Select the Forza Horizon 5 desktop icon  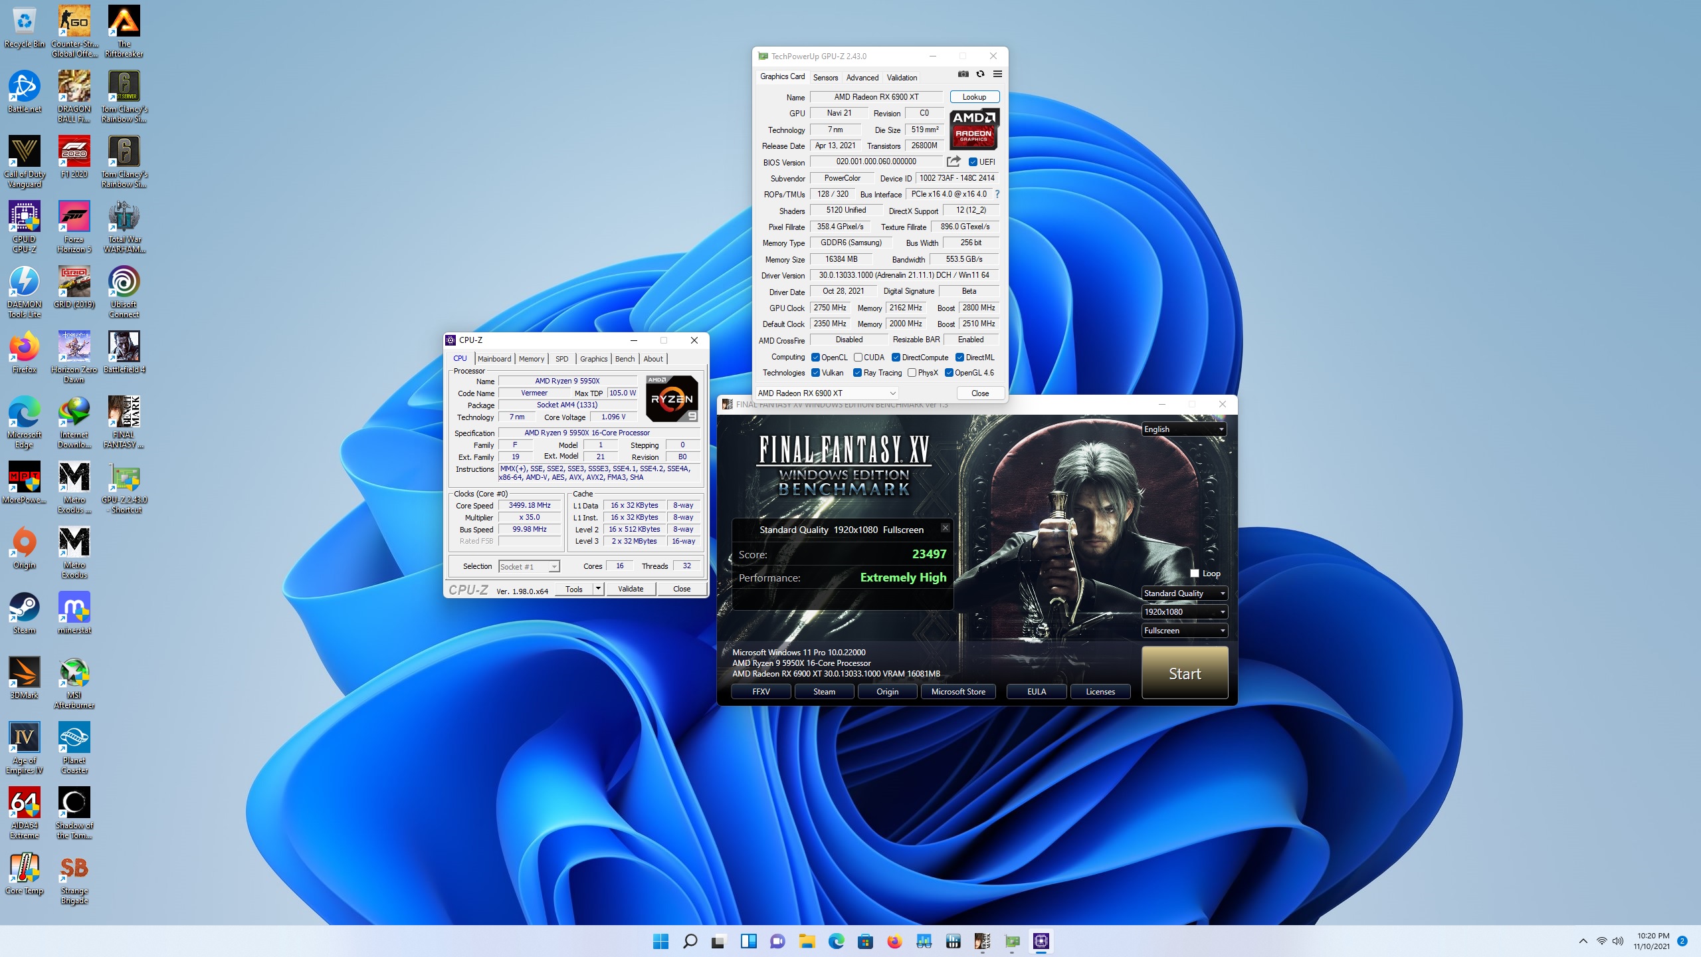[74, 227]
